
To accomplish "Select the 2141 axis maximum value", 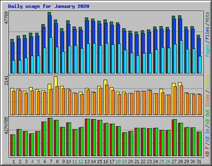I will (6, 81).
